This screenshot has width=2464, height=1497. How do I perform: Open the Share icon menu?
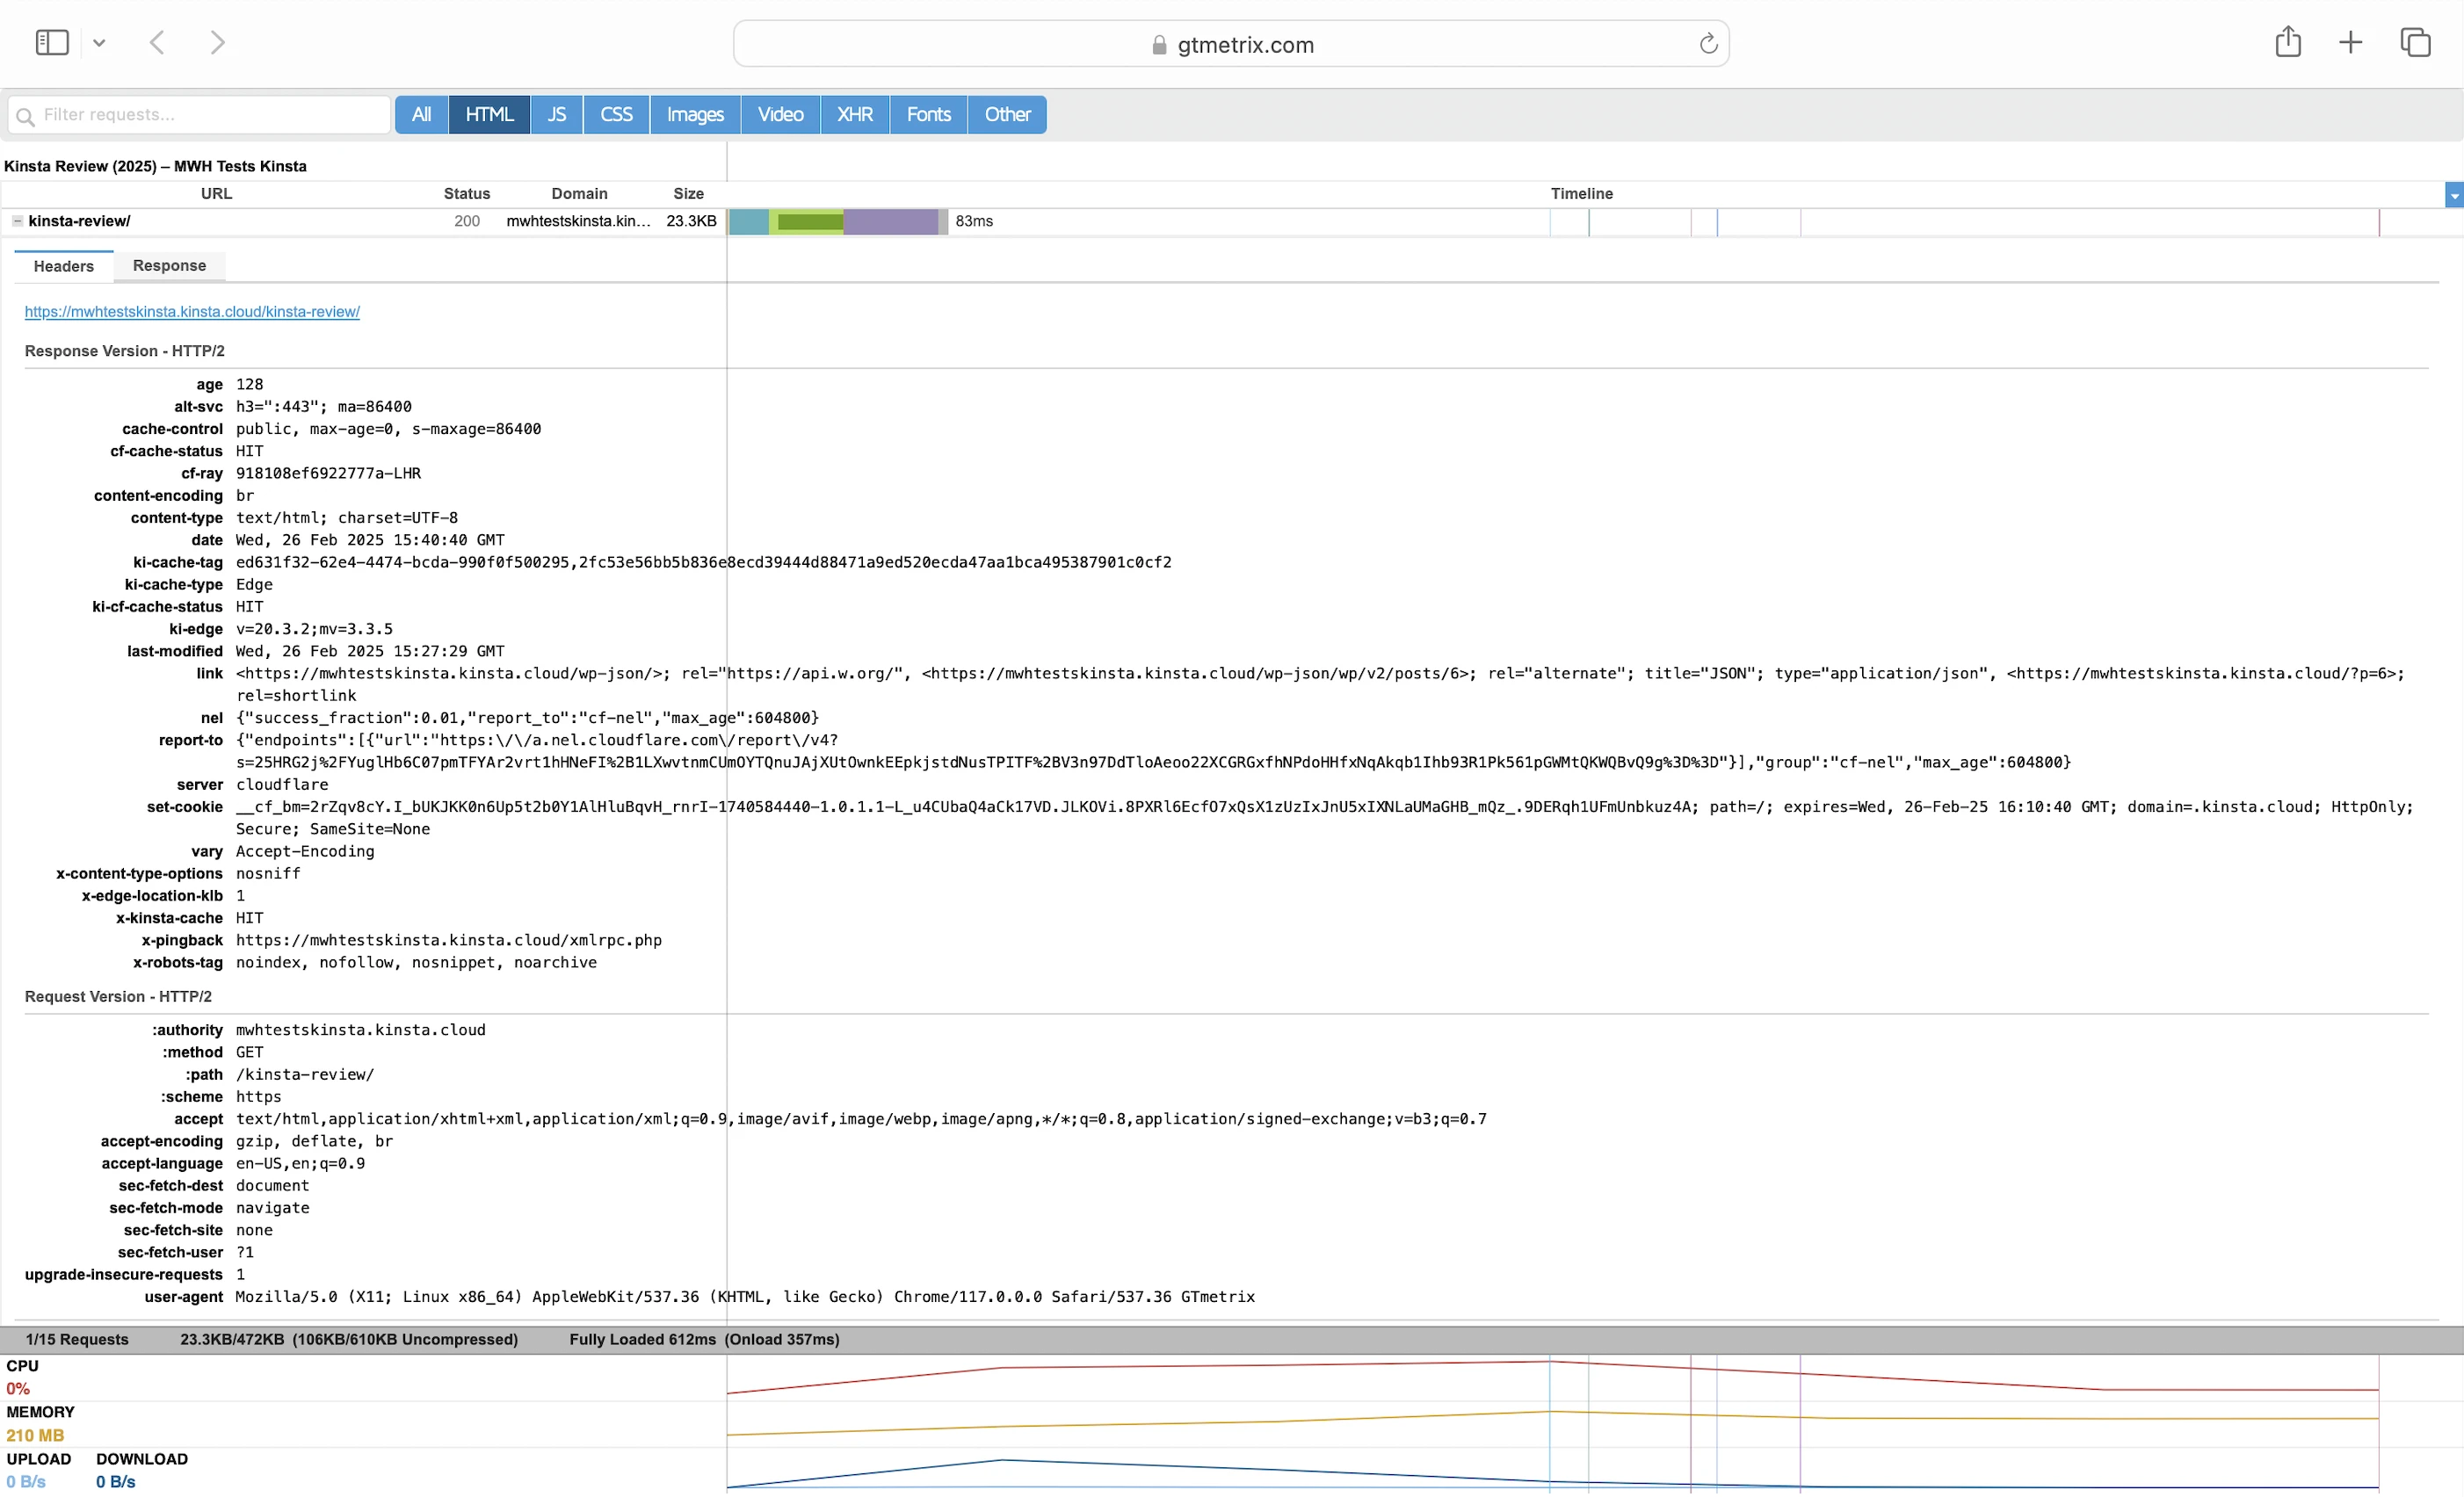[x=2287, y=42]
